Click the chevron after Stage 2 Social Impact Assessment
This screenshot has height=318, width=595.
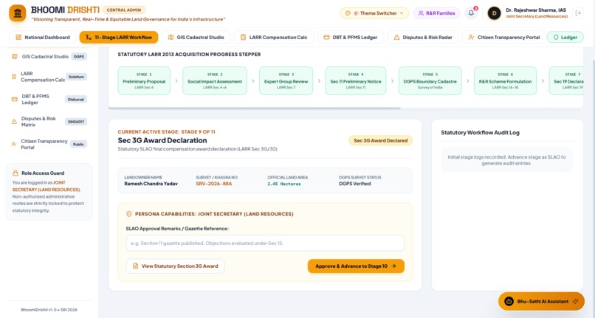pos(253,81)
